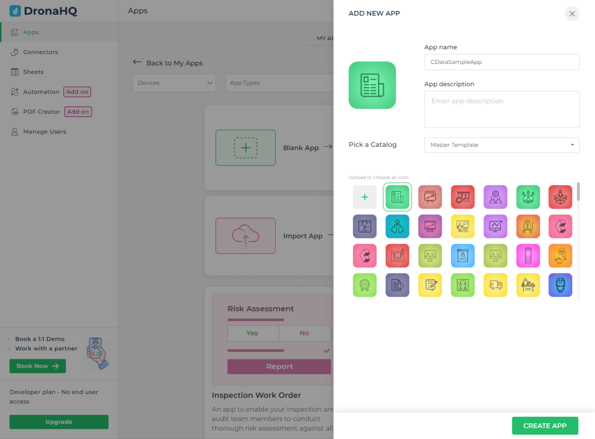This screenshot has height=439, width=595.
Task: Choose the yellow trainer classroom icon
Action: pos(463,226)
